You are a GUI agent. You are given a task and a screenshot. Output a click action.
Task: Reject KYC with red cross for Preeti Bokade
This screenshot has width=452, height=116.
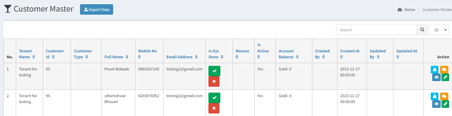click(214, 81)
